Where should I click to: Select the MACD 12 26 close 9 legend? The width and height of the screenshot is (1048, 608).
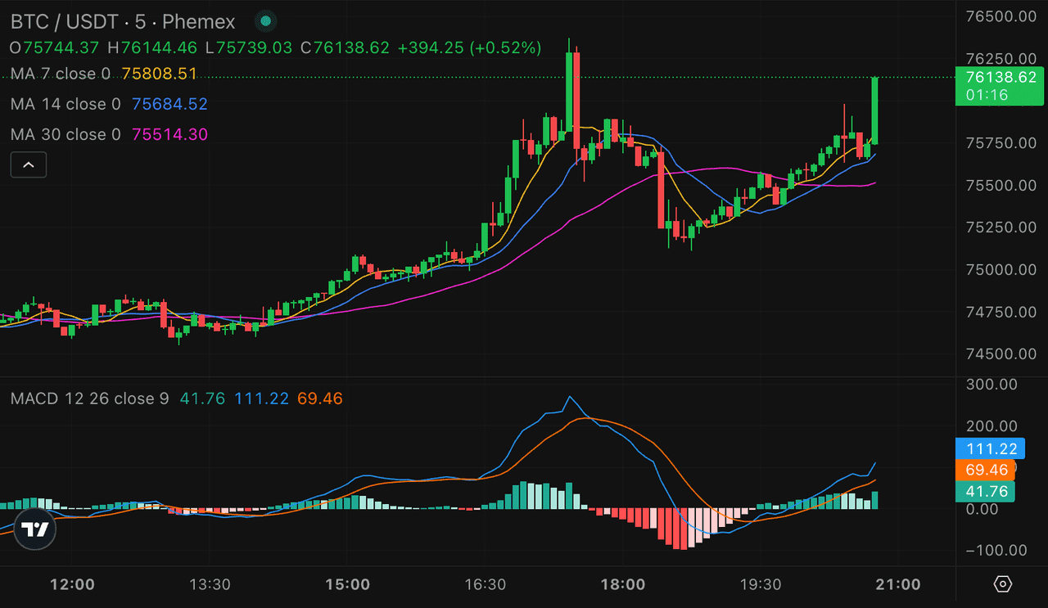[x=90, y=399]
